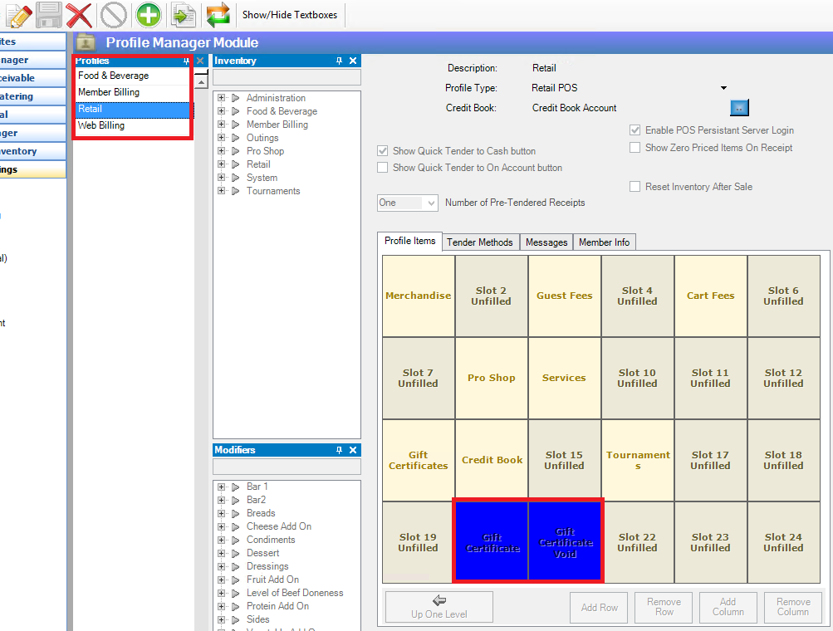Viewport: 833px width, 631px height.
Task: Switch to the Tender Methods tab
Action: pos(480,242)
